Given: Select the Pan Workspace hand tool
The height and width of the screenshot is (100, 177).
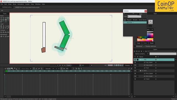Looking at the screenshot, I should (1, 36).
